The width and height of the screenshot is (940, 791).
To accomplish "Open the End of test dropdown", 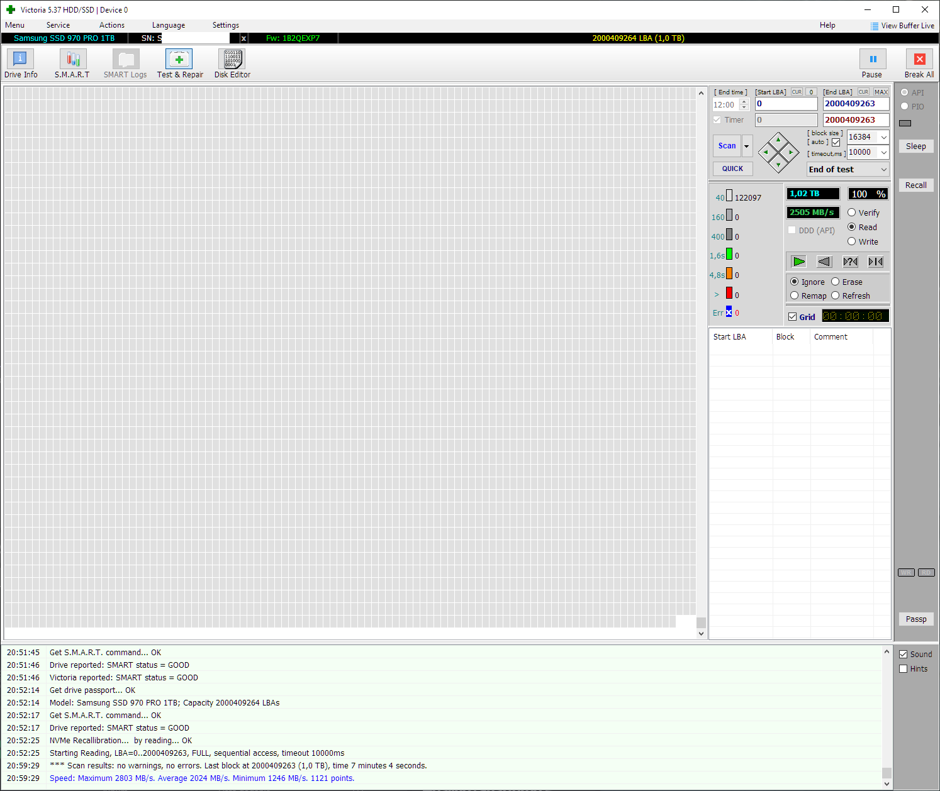I will pyautogui.click(x=848, y=169).
